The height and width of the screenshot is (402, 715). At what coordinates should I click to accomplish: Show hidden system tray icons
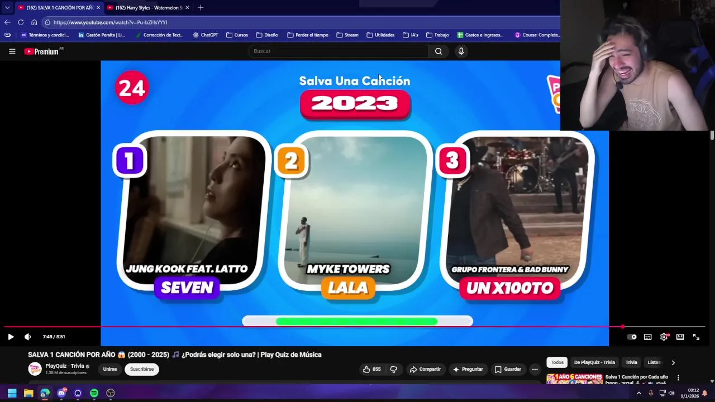(x=639, y=393)
